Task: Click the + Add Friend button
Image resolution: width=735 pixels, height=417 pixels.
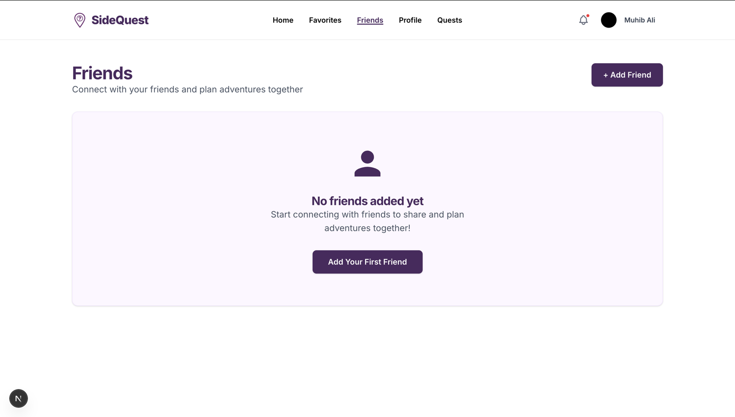Action: tap(627, 75)
